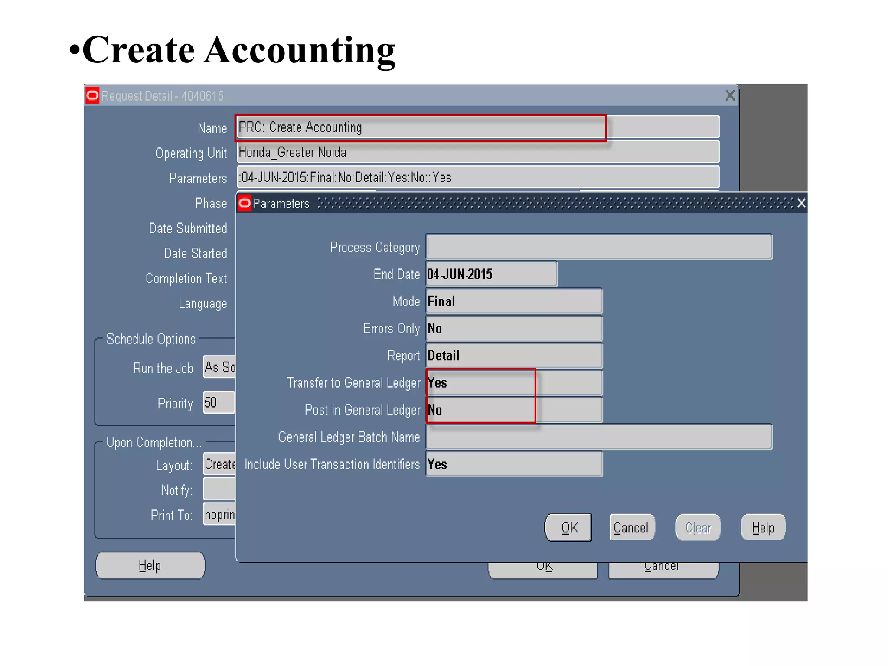
Task: Click the Operating Unit field Honda_Greater Noida
Action: tap(478, 152)
